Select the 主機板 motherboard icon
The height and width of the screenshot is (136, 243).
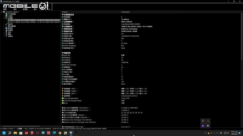6,16
